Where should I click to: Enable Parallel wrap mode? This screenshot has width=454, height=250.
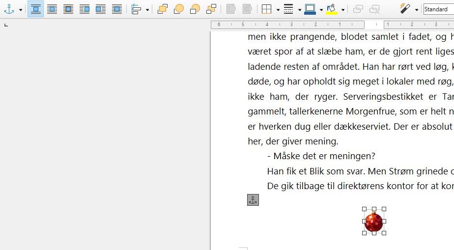52,9
